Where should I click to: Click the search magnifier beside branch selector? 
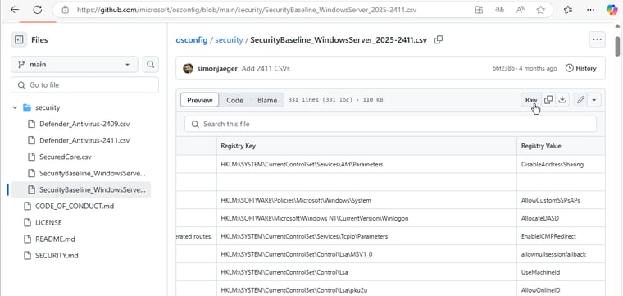150,64
